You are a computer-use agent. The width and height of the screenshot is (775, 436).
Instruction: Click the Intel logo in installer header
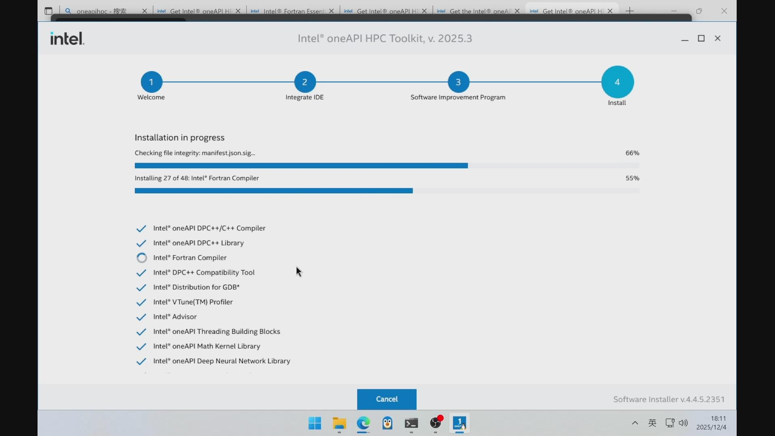point(67,38)
